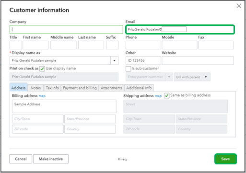Screen dimensions: 246x173
Task: Click the shipping City/Town field
Action: [149, 119]
